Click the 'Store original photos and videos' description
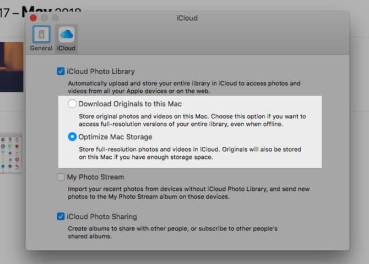Image resolution: width=369 pixels, height=264 pixels. point(192,120)
